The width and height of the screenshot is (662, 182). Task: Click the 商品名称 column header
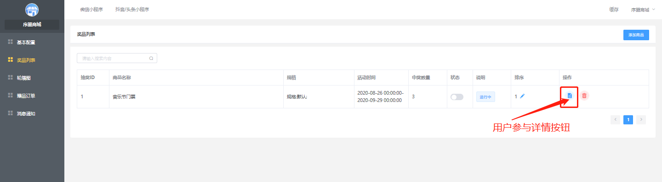[122, 77]
